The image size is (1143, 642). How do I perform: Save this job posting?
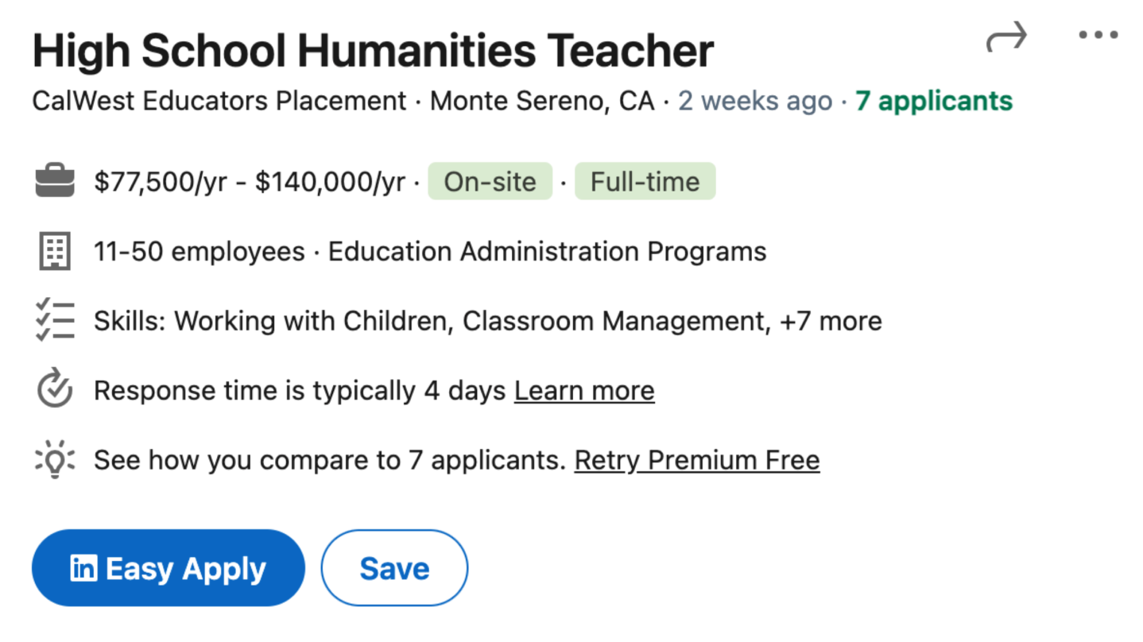(x=394, y=569)
